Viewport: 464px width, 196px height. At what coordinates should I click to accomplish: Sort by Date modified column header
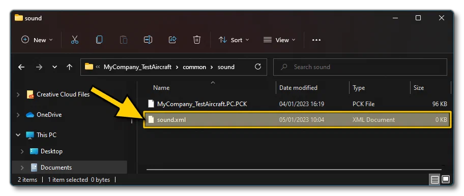(298, 88)
